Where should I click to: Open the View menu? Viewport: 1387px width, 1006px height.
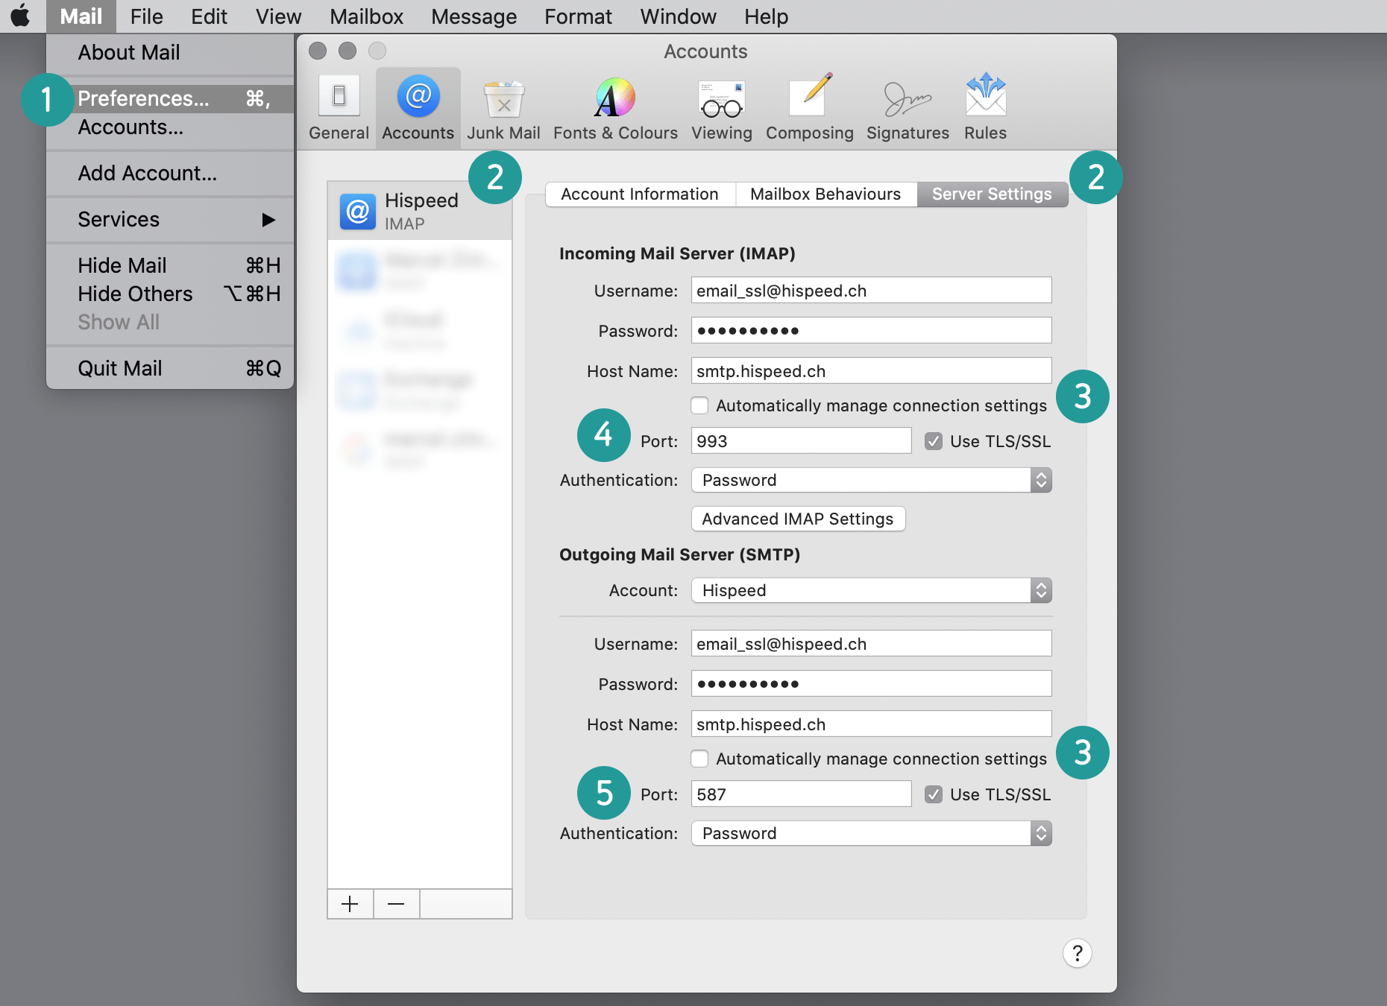click(x=278, y=16)
